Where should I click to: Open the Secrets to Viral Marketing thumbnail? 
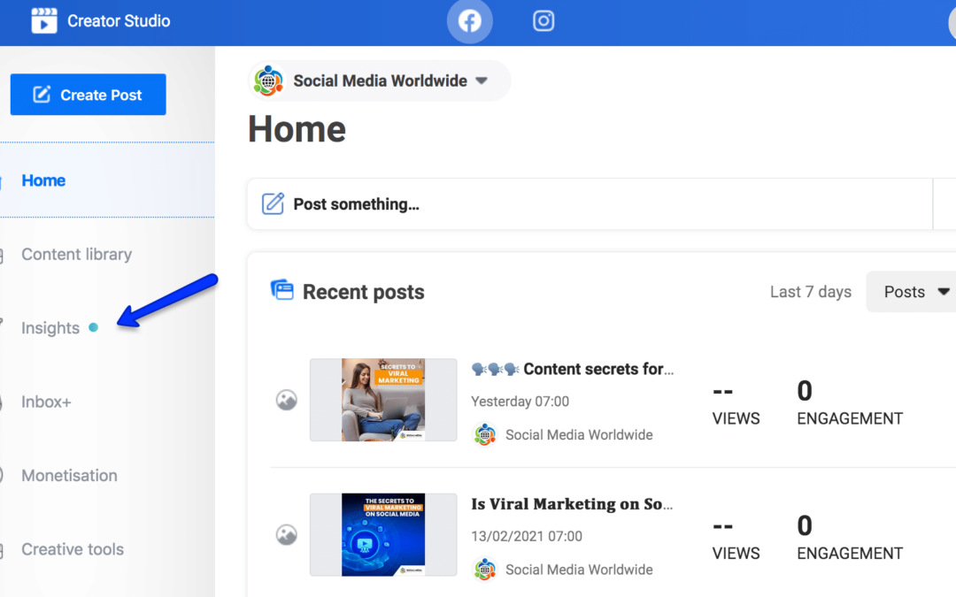tap(383, 400)
